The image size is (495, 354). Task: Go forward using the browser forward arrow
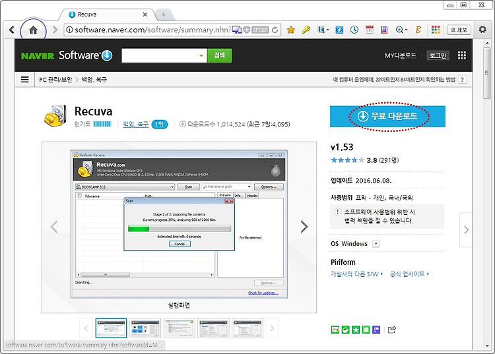pos(55,30)
